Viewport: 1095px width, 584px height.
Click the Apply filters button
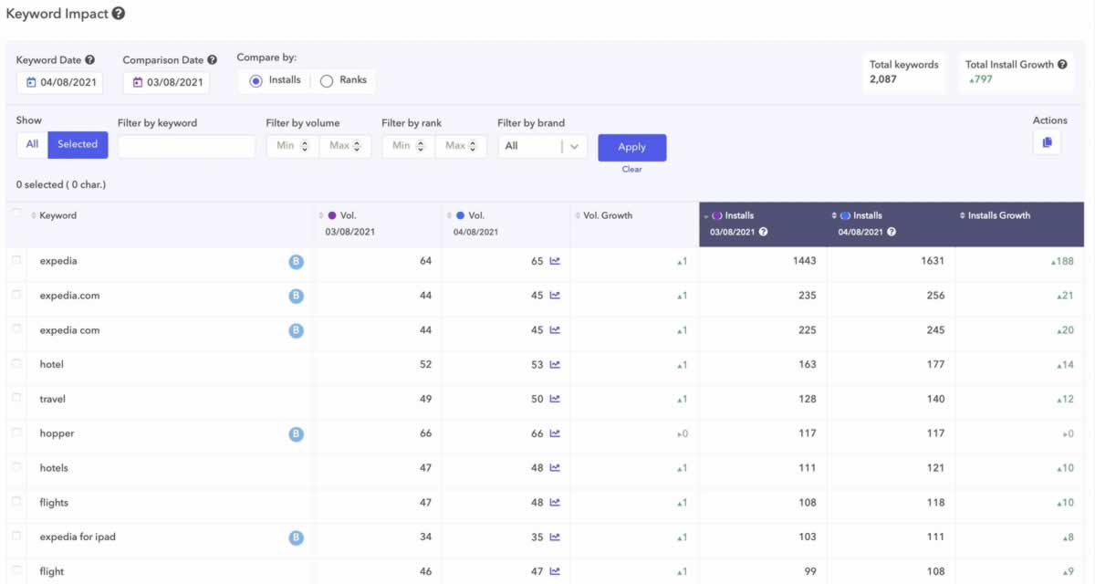631,147
